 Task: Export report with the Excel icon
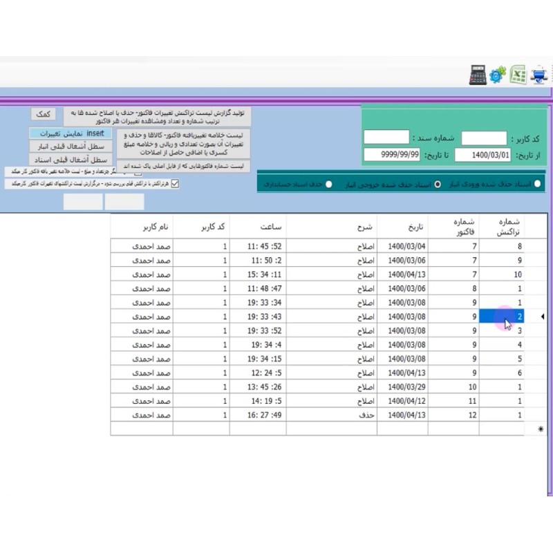(x=519, y=75)
